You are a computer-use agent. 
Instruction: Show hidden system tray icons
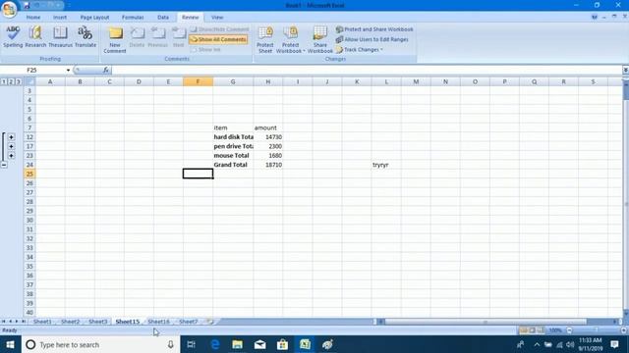tap(537, 344)
